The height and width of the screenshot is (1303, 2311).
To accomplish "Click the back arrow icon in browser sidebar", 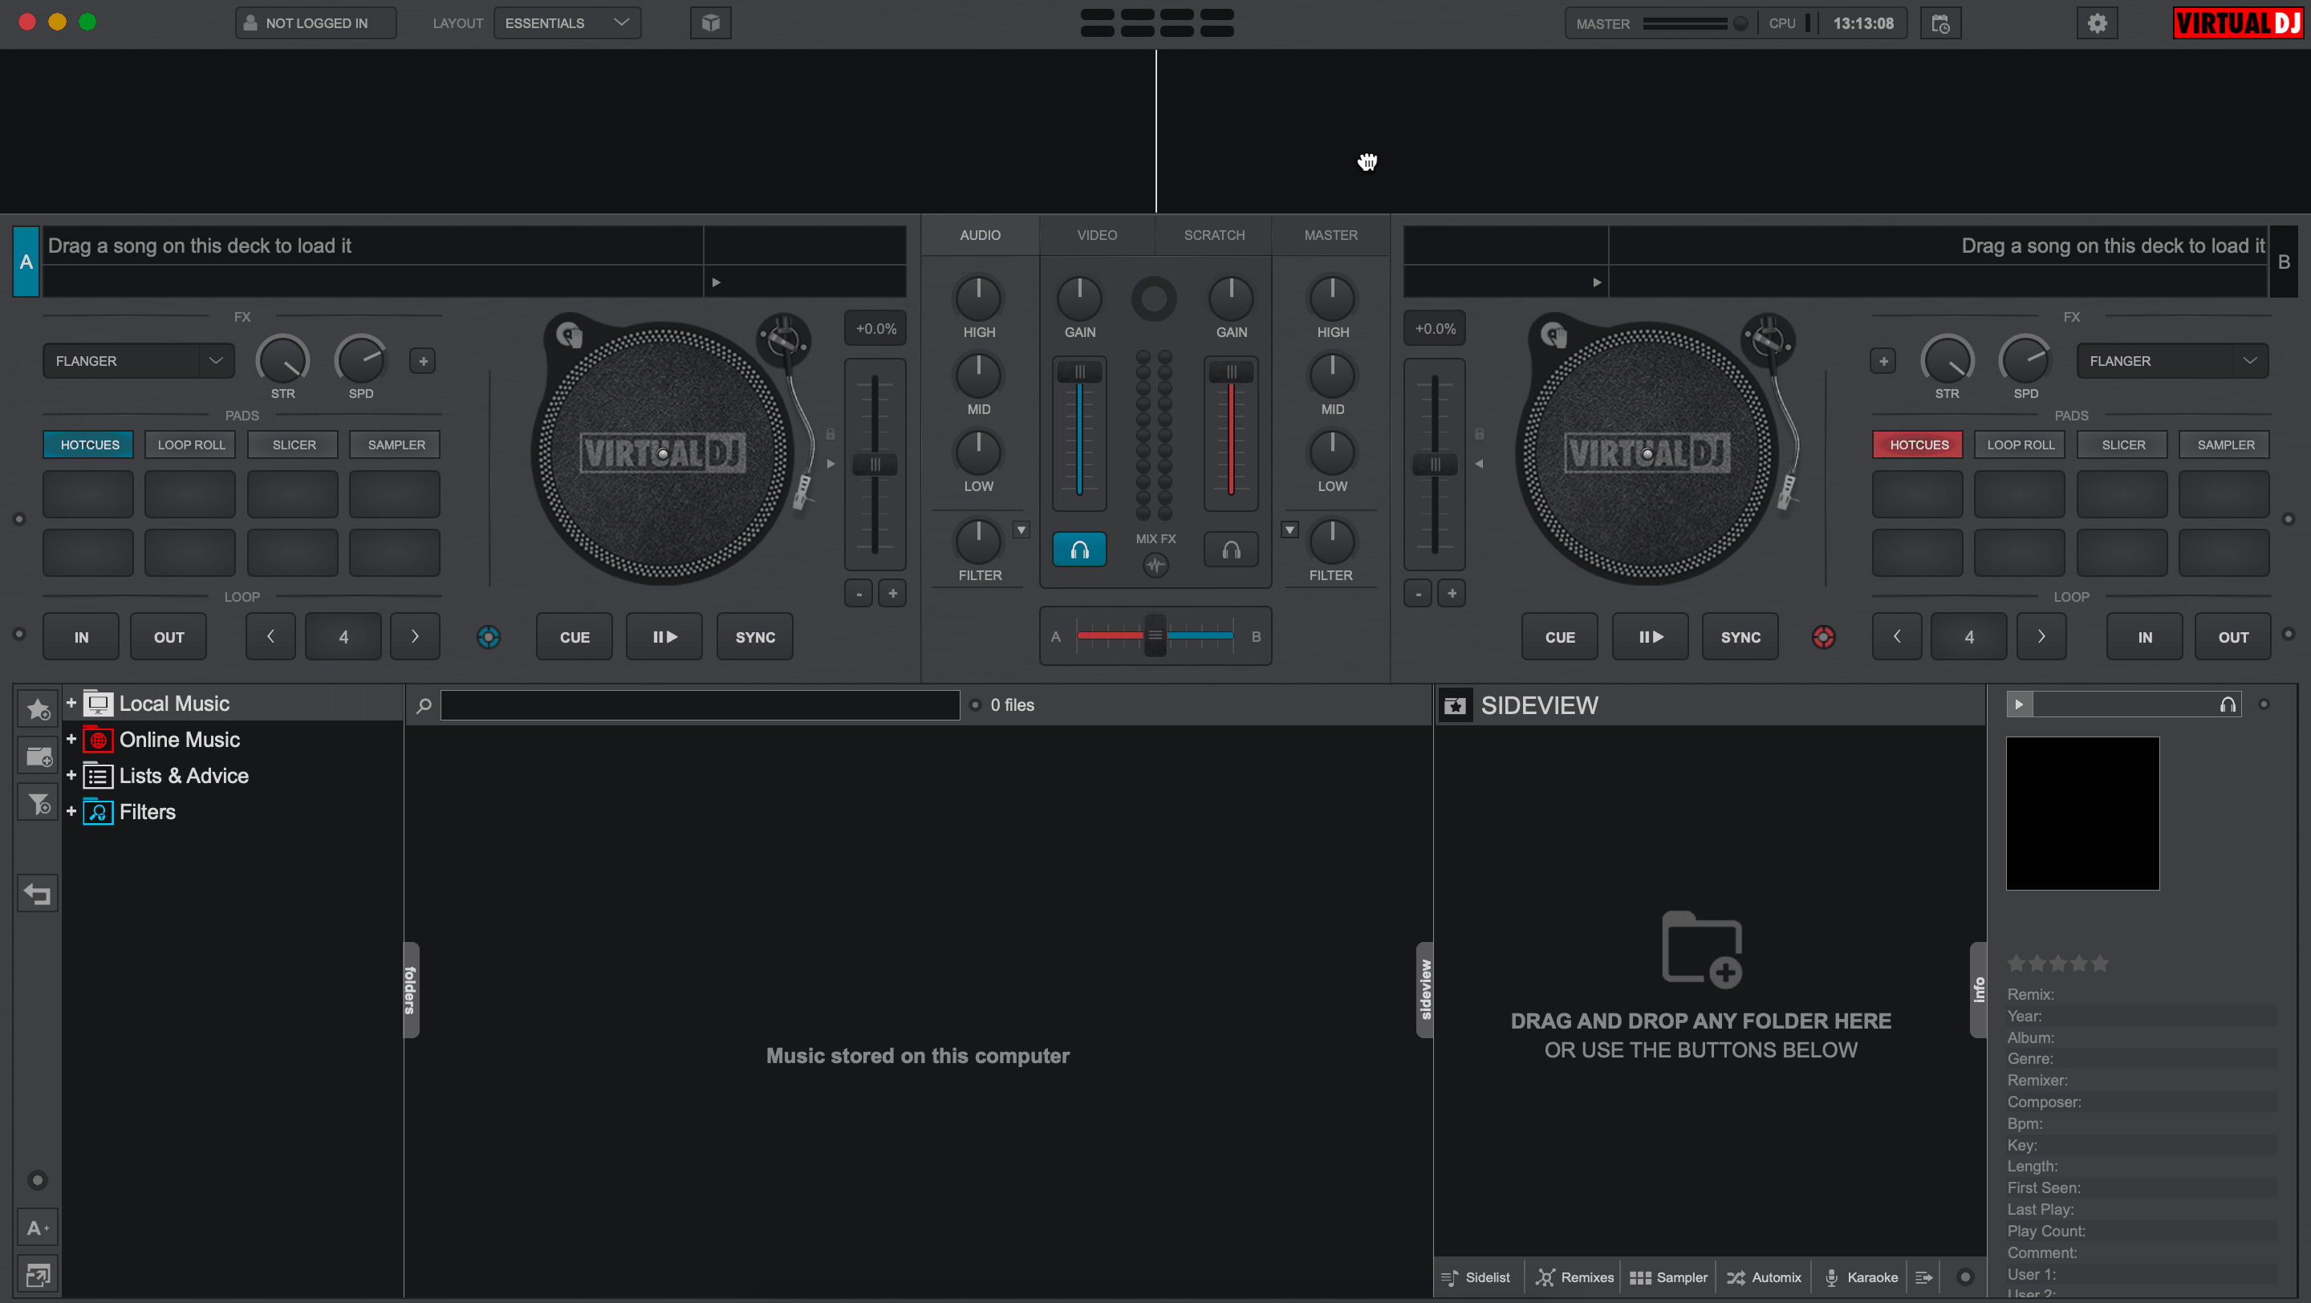I will pyautogui.click(x=38, y=893).
